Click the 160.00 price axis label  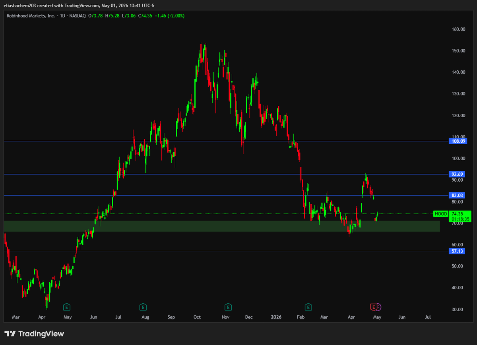coord(458,29)
